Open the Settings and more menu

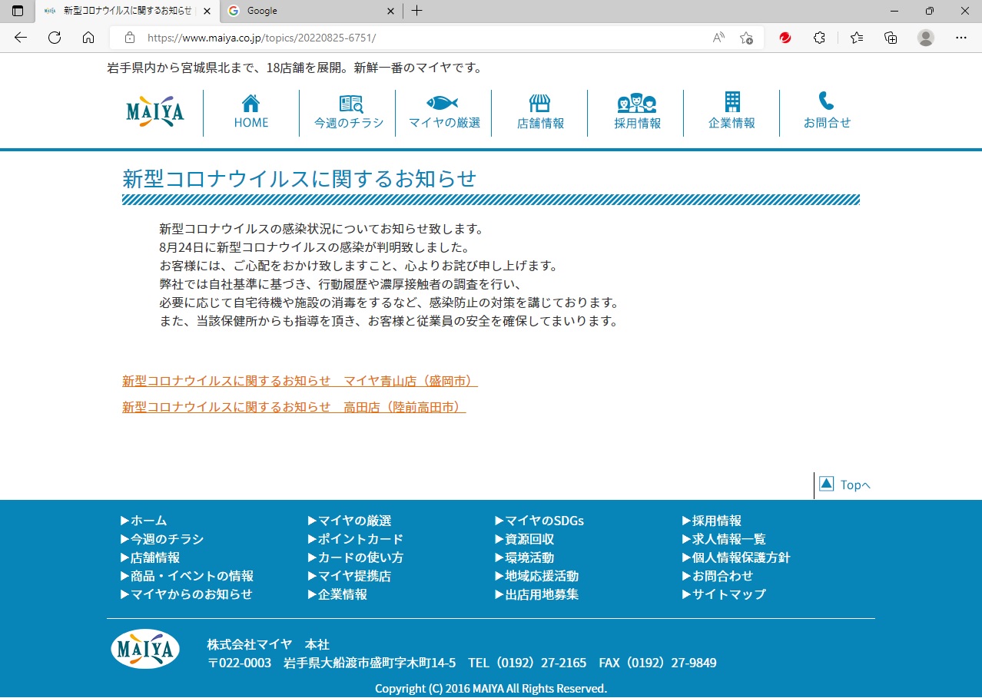tap(960, 38)
